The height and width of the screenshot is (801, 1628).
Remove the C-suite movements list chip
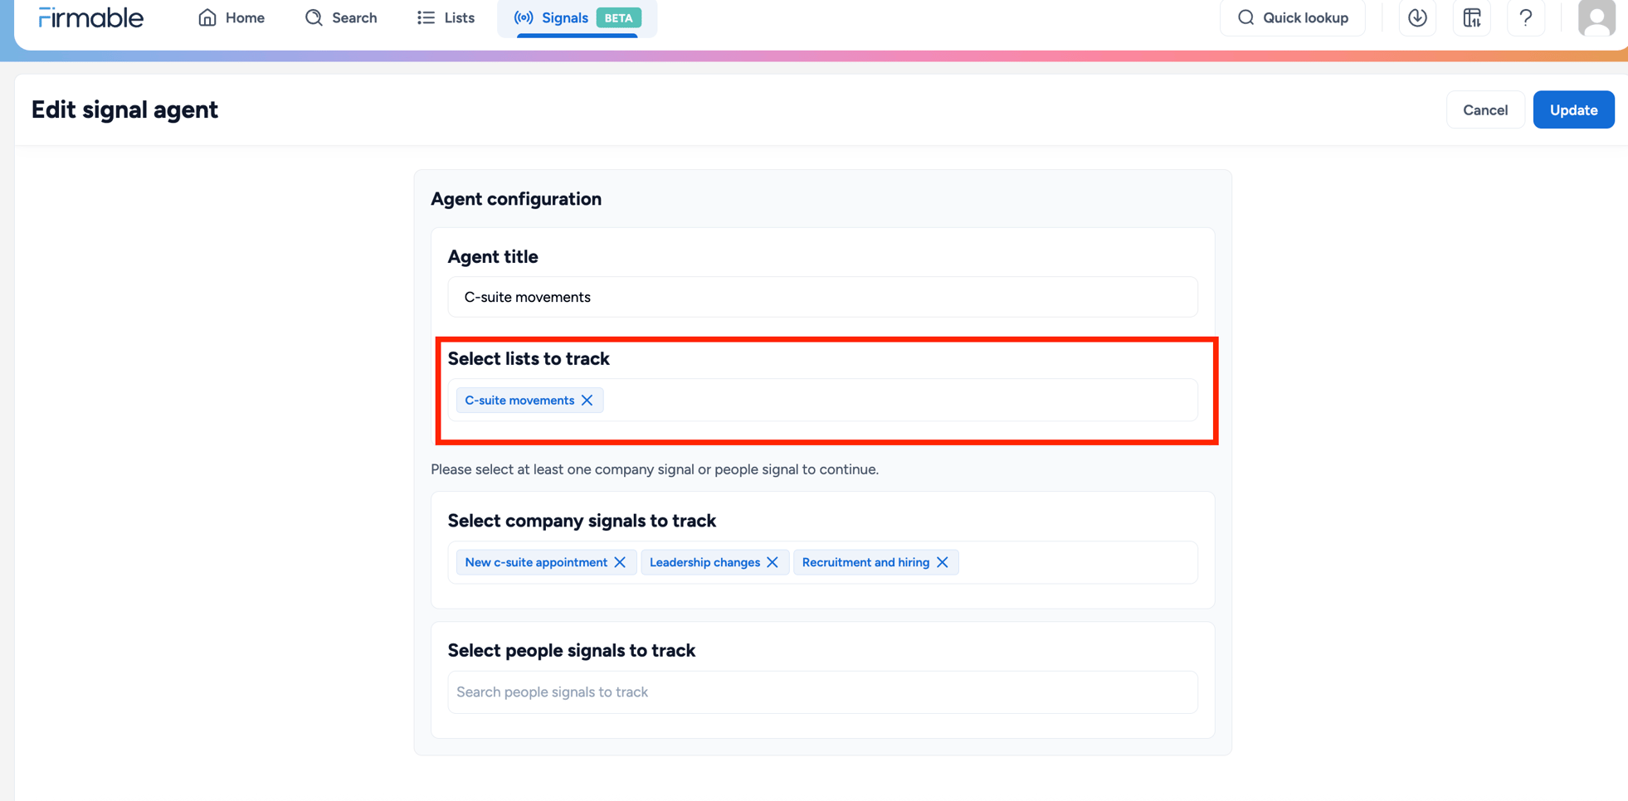point(587,400)
